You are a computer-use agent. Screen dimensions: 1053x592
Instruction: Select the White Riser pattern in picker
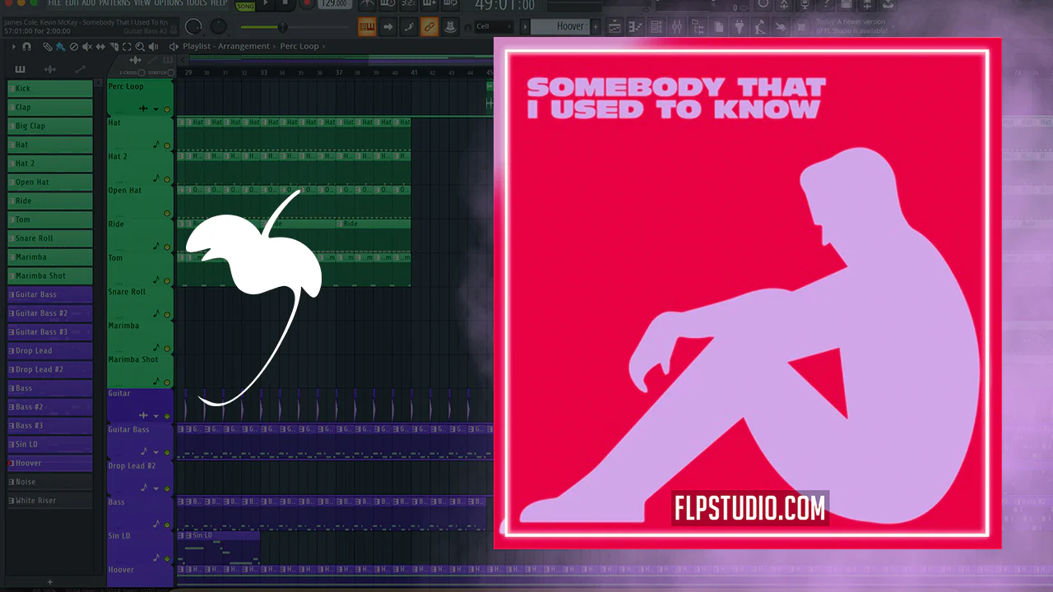[50, 500]
